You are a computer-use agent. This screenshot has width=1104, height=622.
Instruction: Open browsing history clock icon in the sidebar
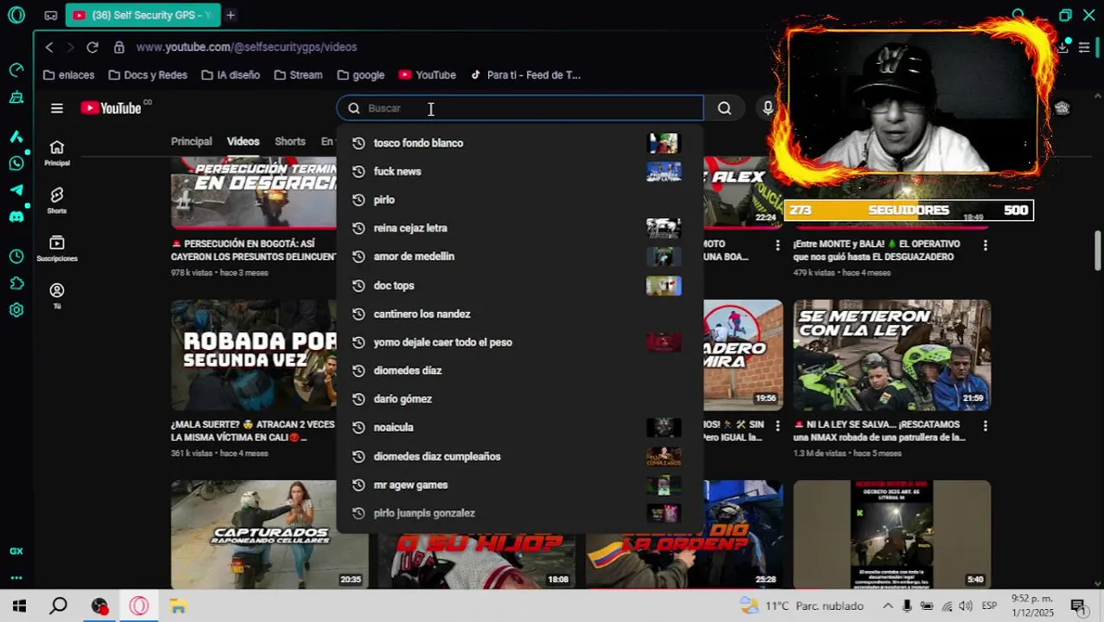16,257
